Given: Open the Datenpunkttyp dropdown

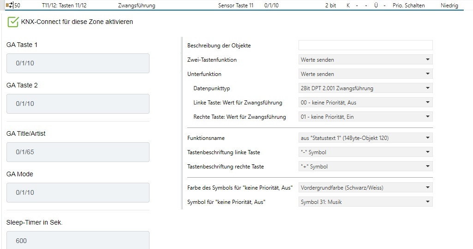Looking at the screenshot, I should (365, 88).
